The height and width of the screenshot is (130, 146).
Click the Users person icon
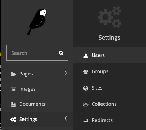(86, 56)
